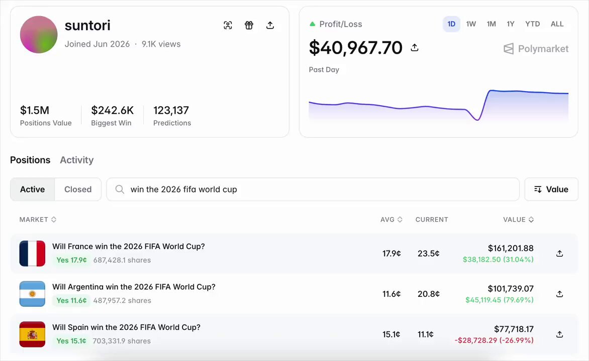Sort positions by AVG column
589x361 pixels.
[x=391, y=220]
